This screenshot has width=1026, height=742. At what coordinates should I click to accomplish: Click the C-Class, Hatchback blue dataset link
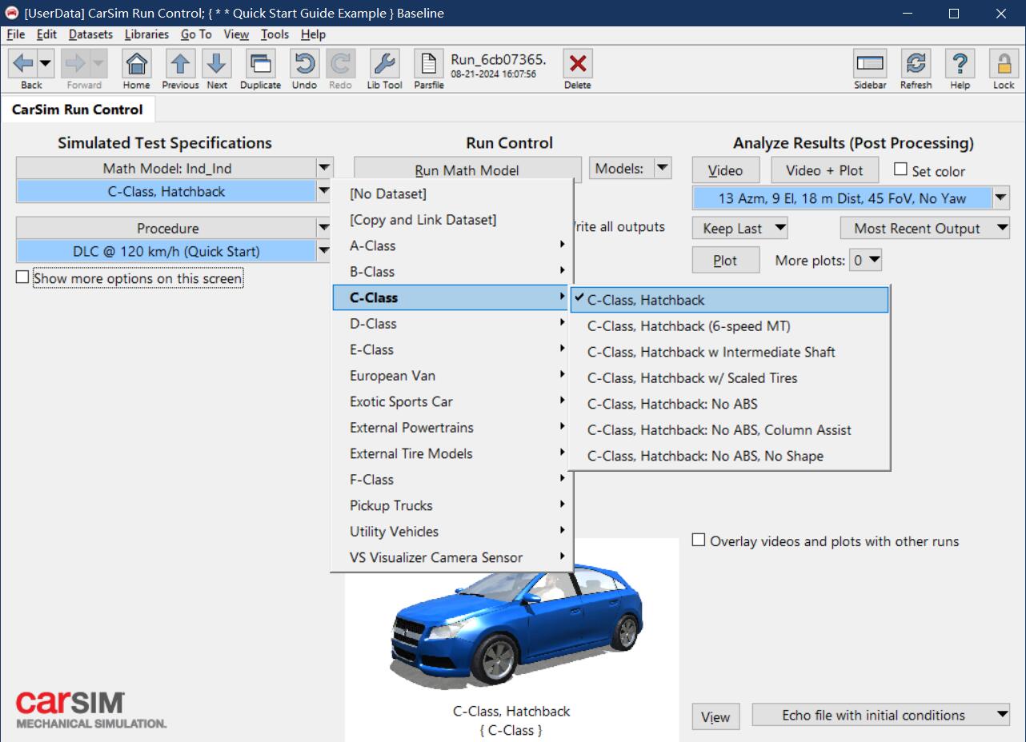pyautogui.click(x=166, y=191)
